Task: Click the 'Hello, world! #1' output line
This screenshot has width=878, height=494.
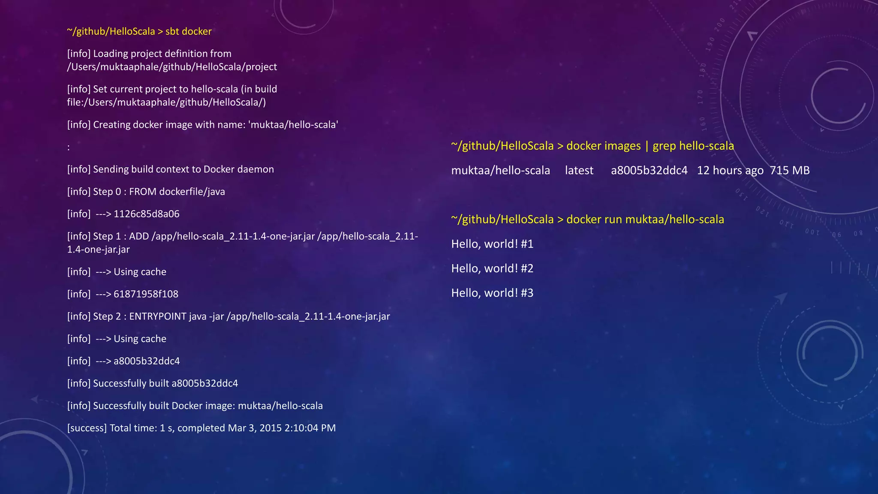Action: 493,244
